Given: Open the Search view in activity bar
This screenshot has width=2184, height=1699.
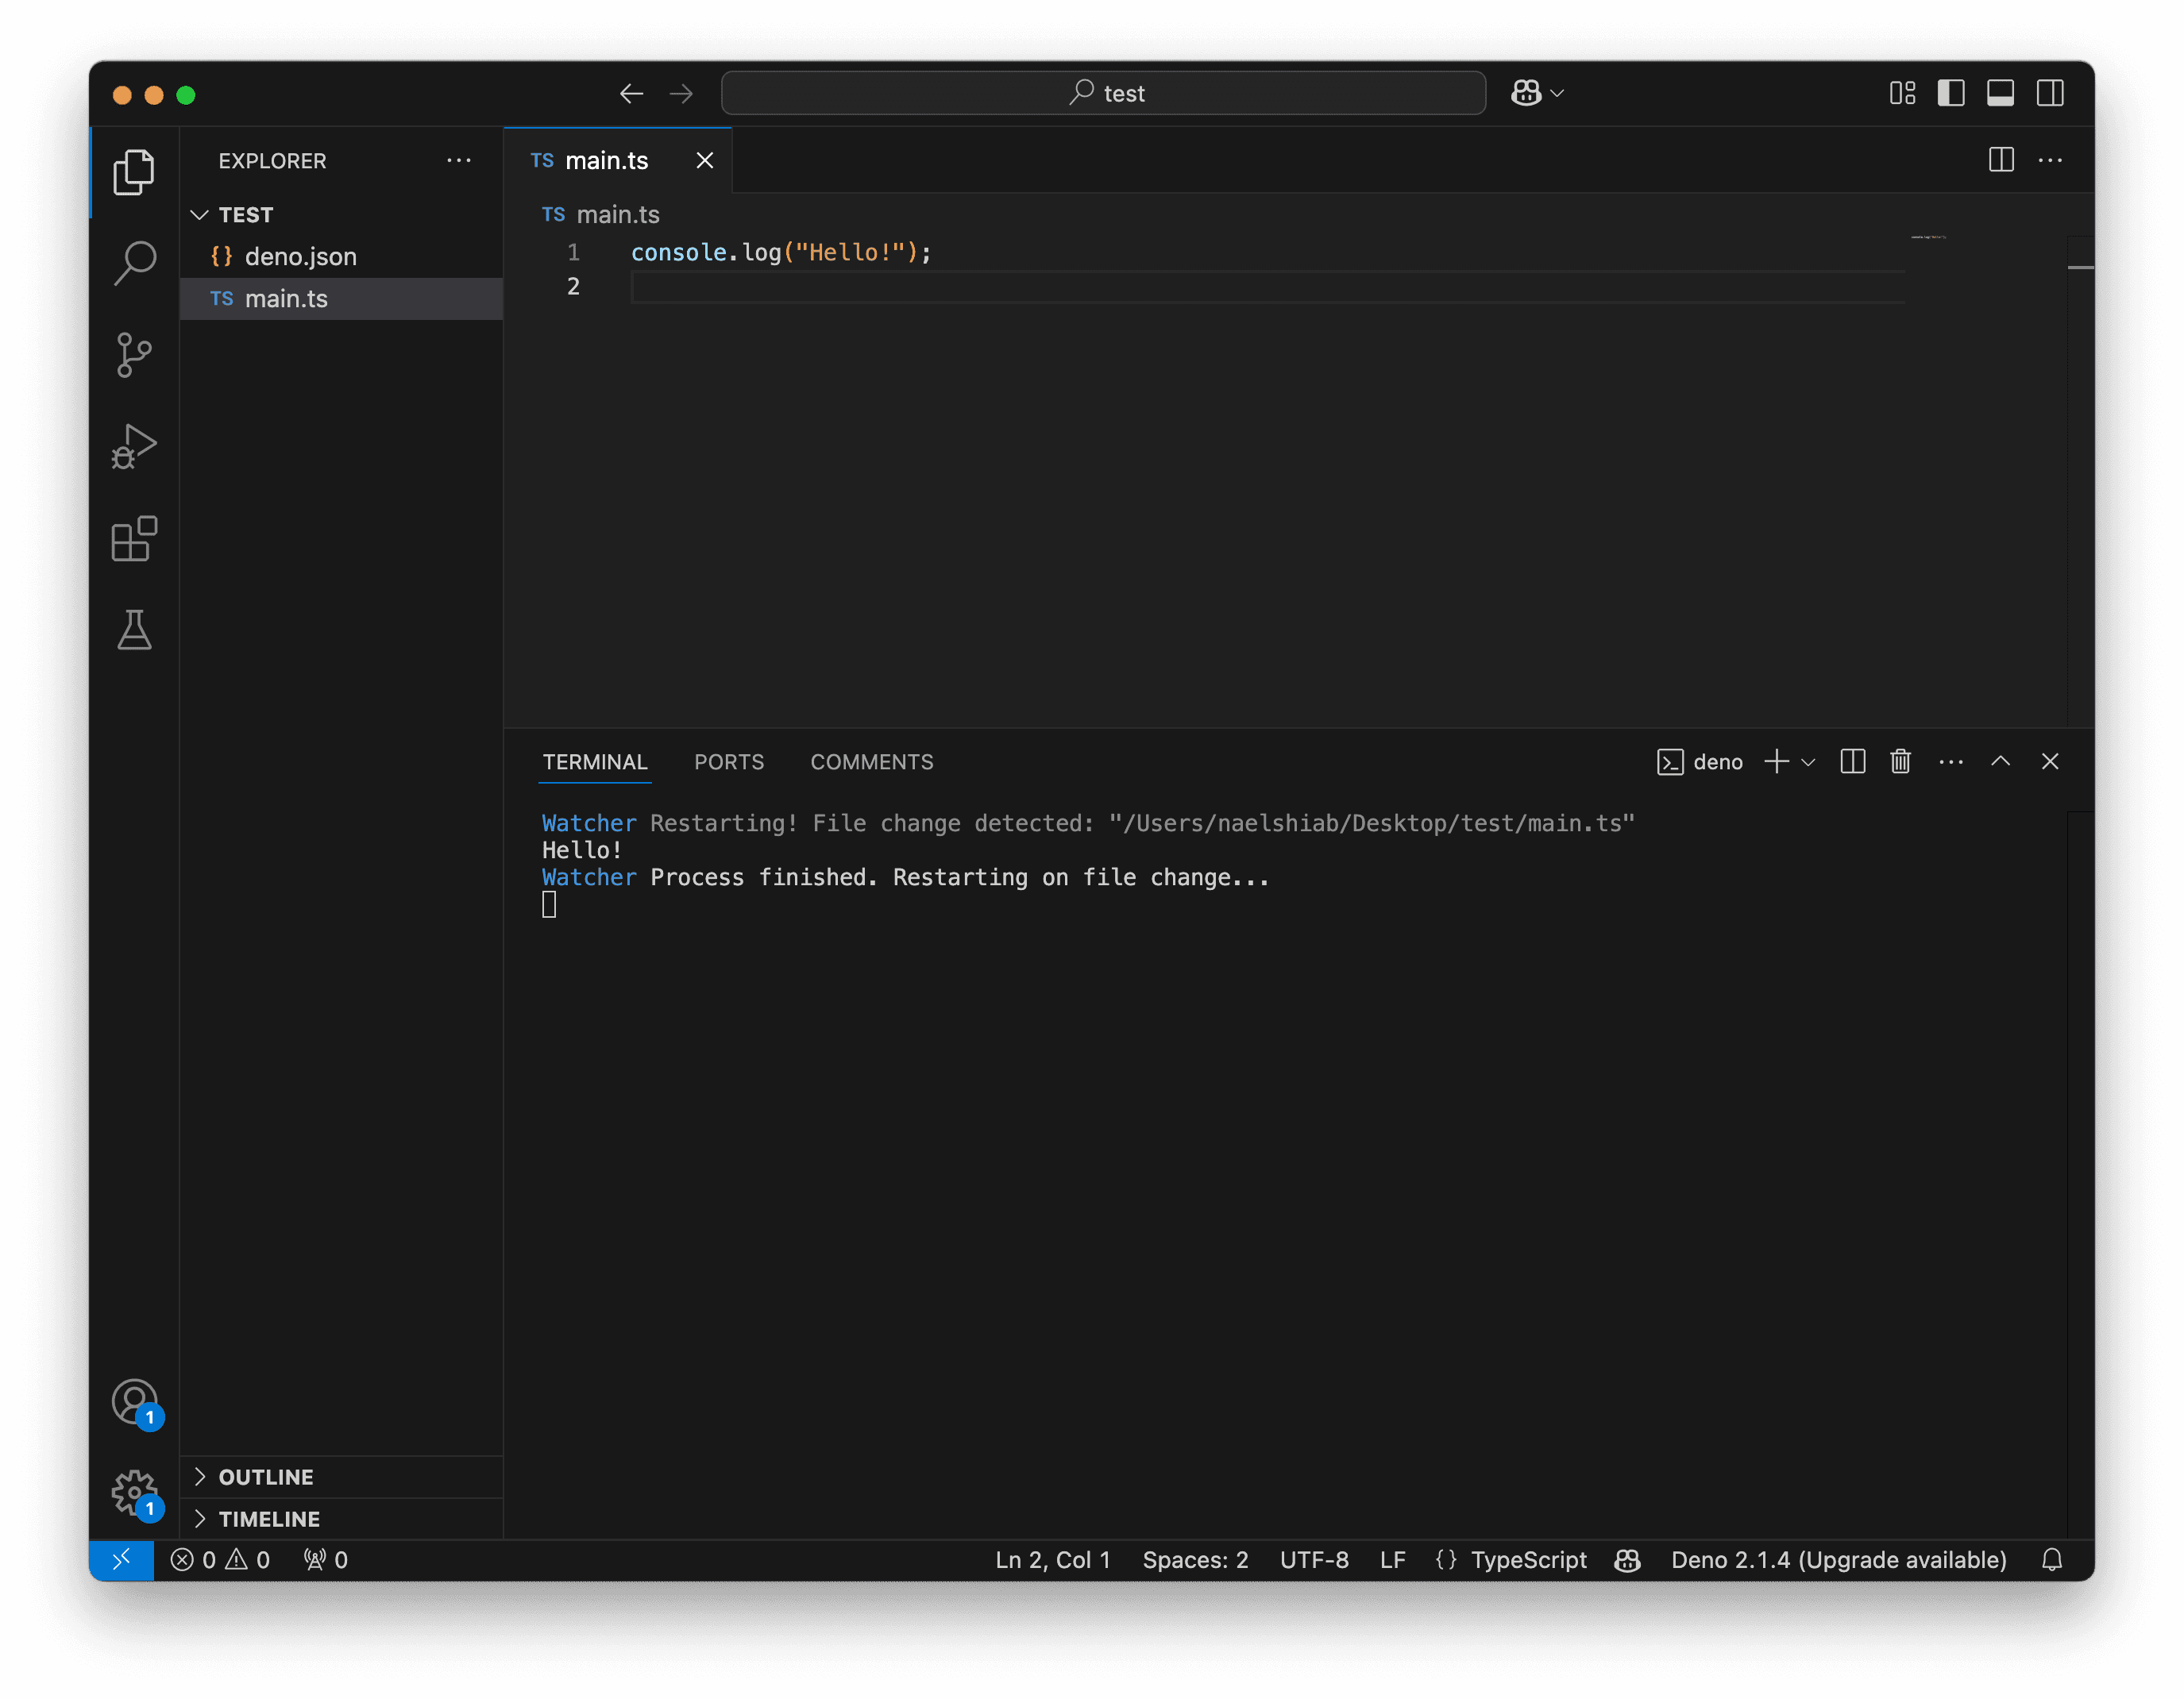Looking at the screenshot, I should pos(134,264).
